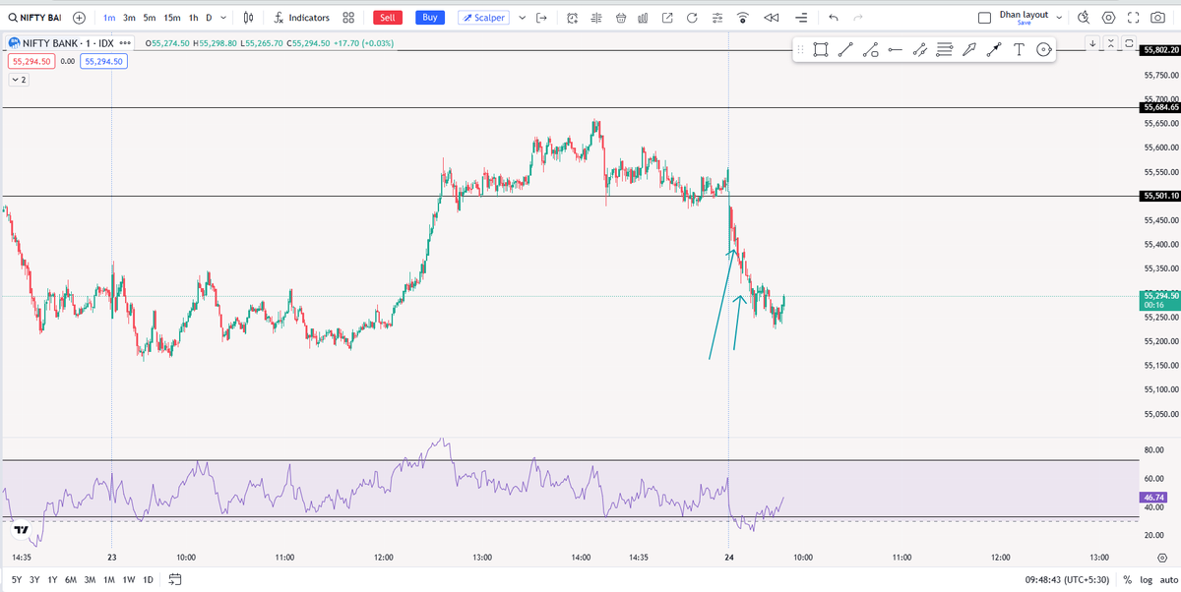Click the alert clock icon
Viewport: 1181px width, 592px height.
pos(573,18)
